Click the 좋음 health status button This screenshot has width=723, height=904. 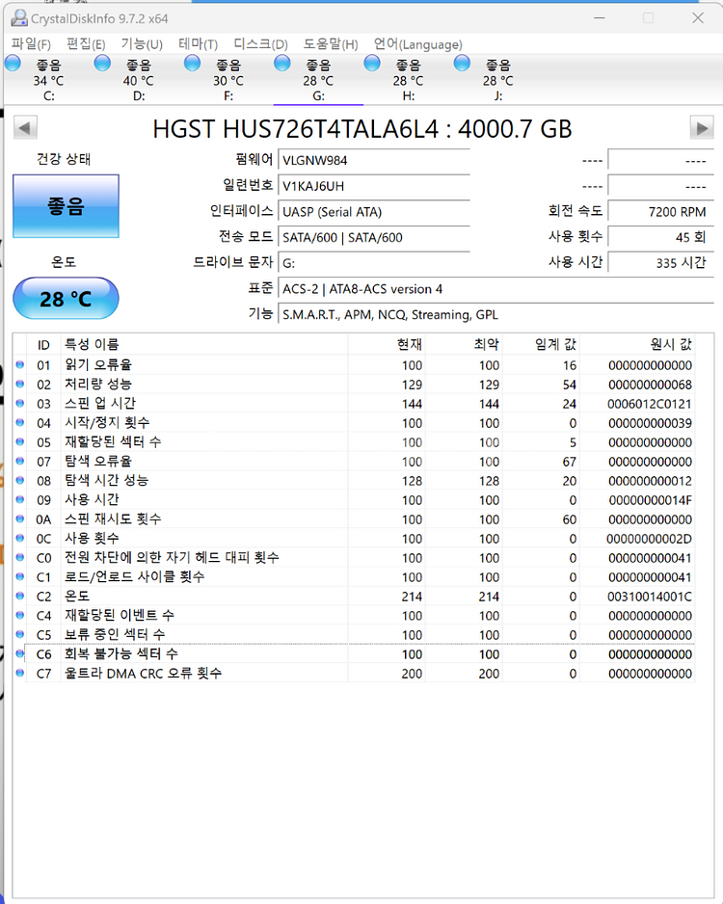66,206
